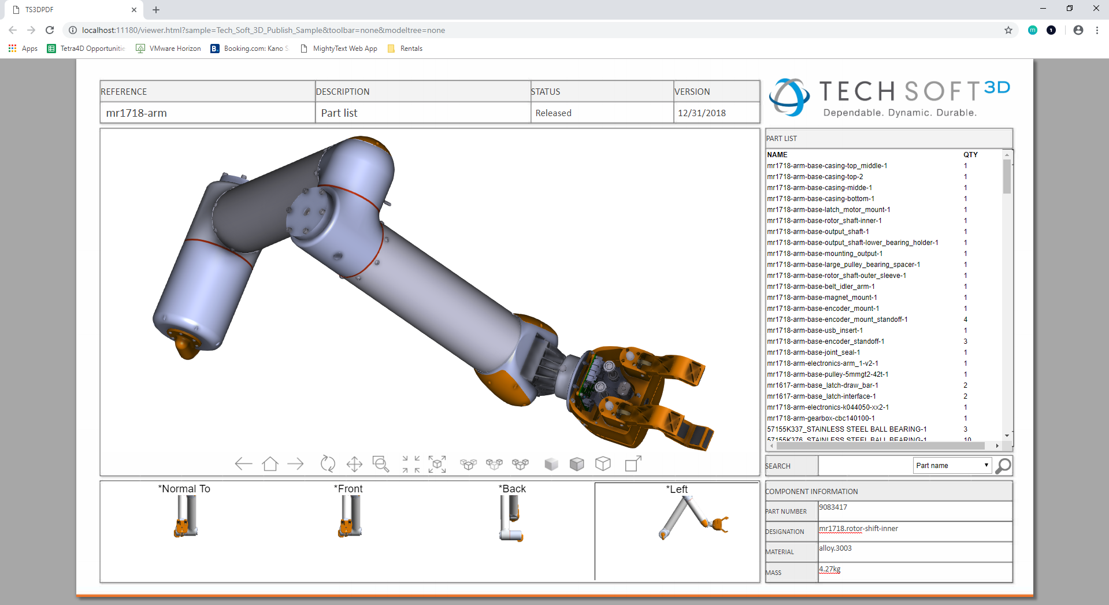The width and height of the screenshot is (1109, 605).
Task: Switch to wireframe cube rendering mode
Action: 603,463
